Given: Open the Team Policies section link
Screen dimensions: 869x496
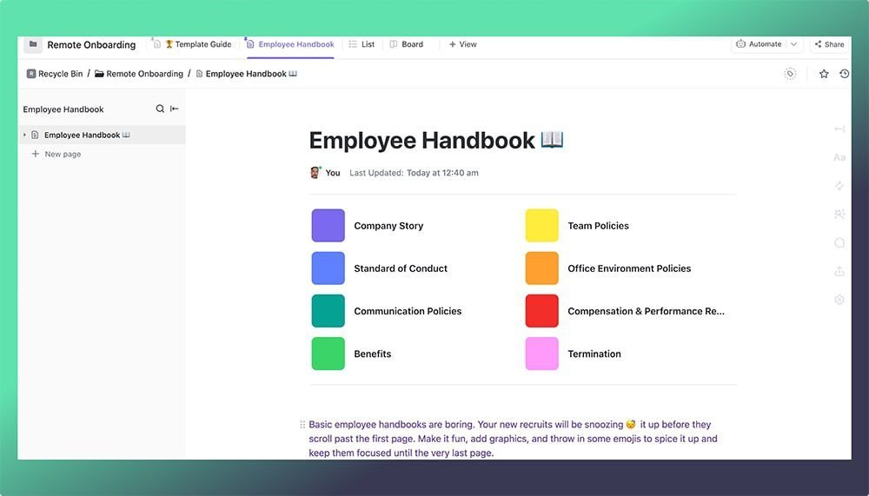Looking at the screenshot, I should click(598, 226).
